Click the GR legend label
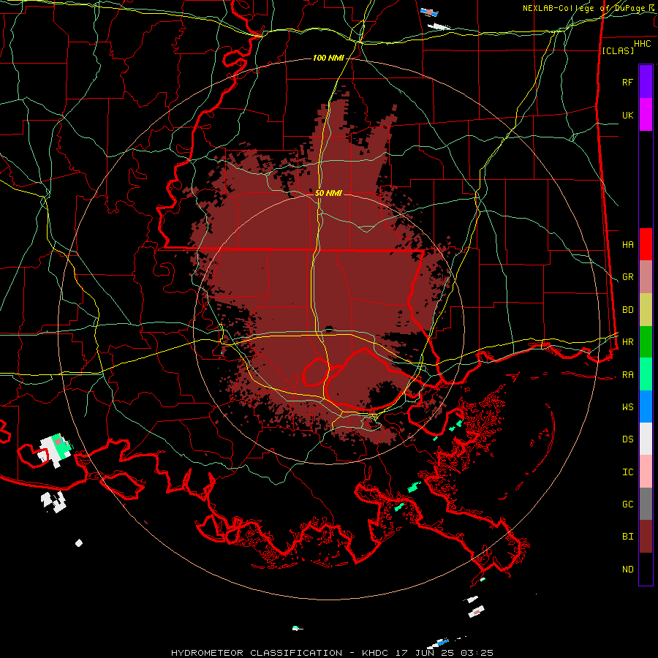This screenshot has height=658, width=658. (x=627, y=277)
